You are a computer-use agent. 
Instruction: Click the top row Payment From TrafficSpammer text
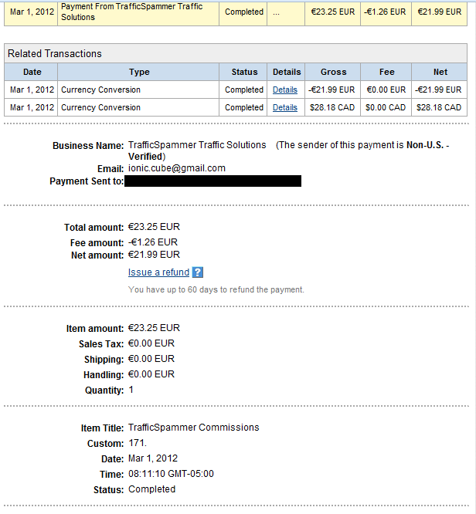point(131,12)
